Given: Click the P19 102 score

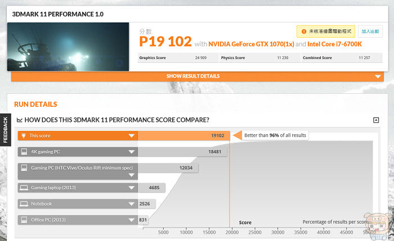Looking at the screenshot, I should point(165,42).
